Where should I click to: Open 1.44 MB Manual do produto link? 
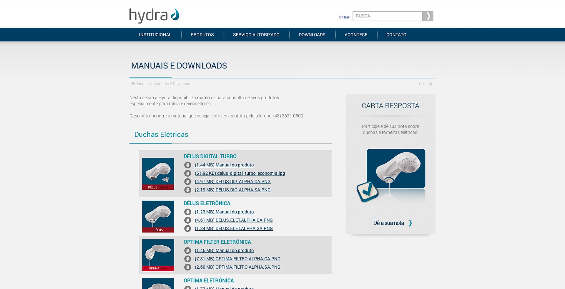click(x=224, y=165)
